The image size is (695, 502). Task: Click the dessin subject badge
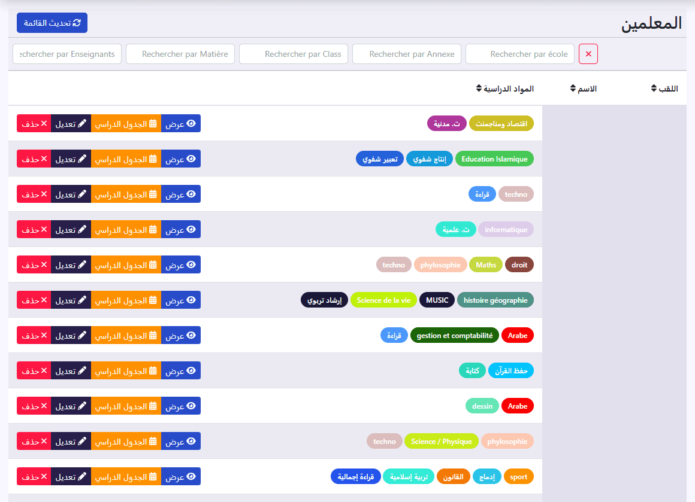click(482, 406)
